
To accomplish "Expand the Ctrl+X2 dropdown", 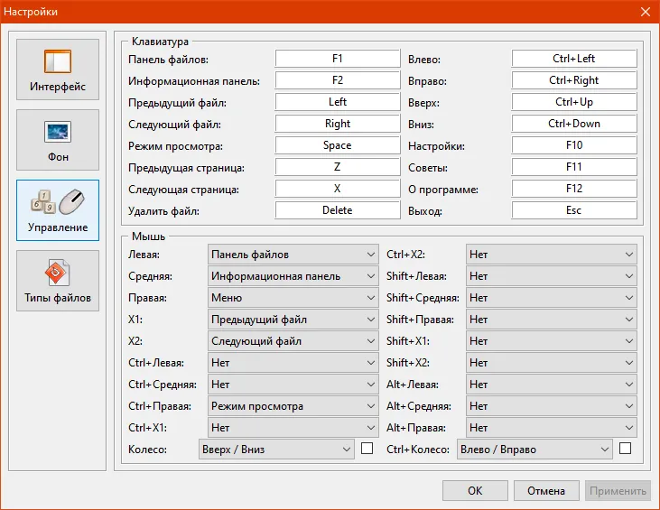I will click(x=552, y=255).
